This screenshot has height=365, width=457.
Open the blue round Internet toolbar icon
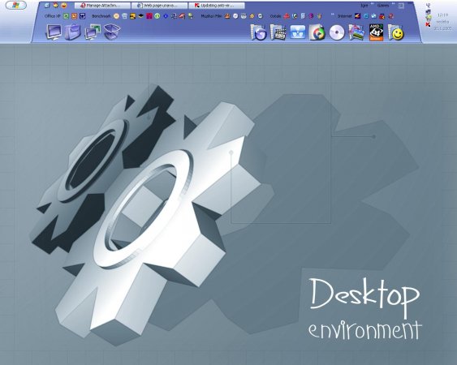click(366, 16)
